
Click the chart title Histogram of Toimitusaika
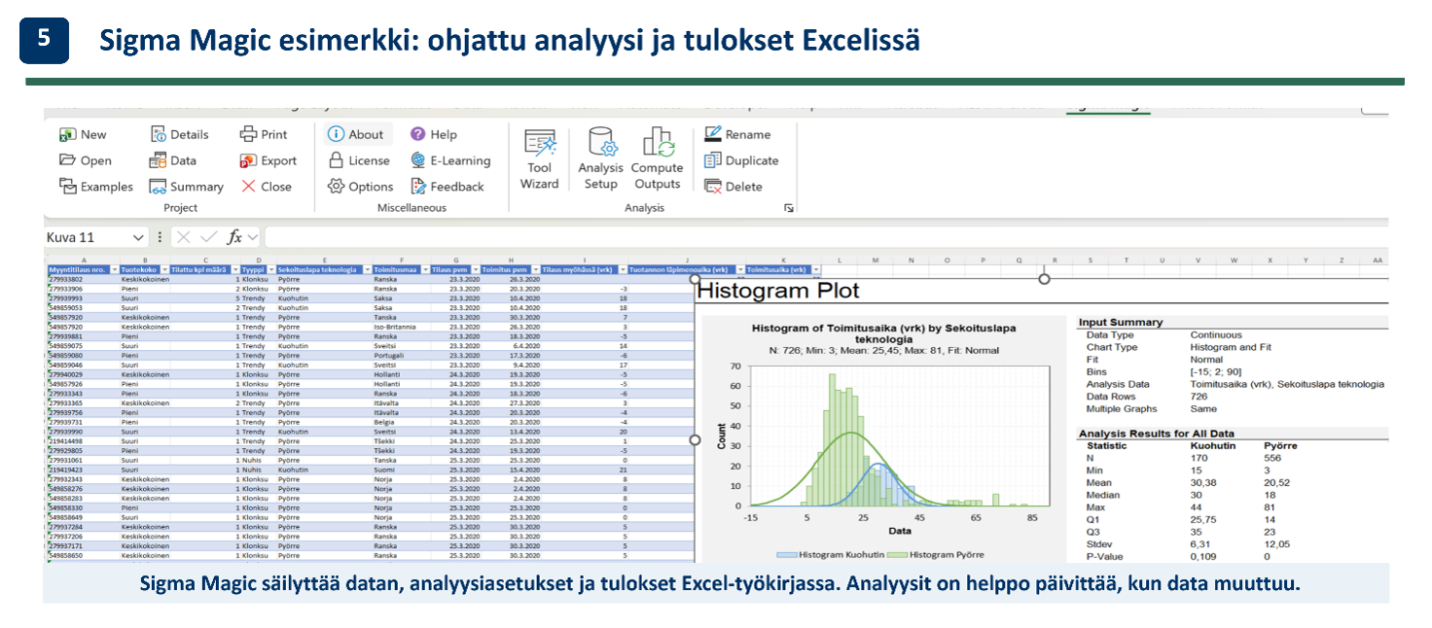pyautogui.click(x=883, y=331)
